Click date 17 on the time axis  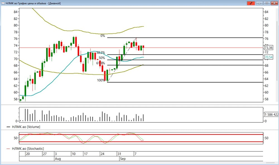(x=86, y=154)
